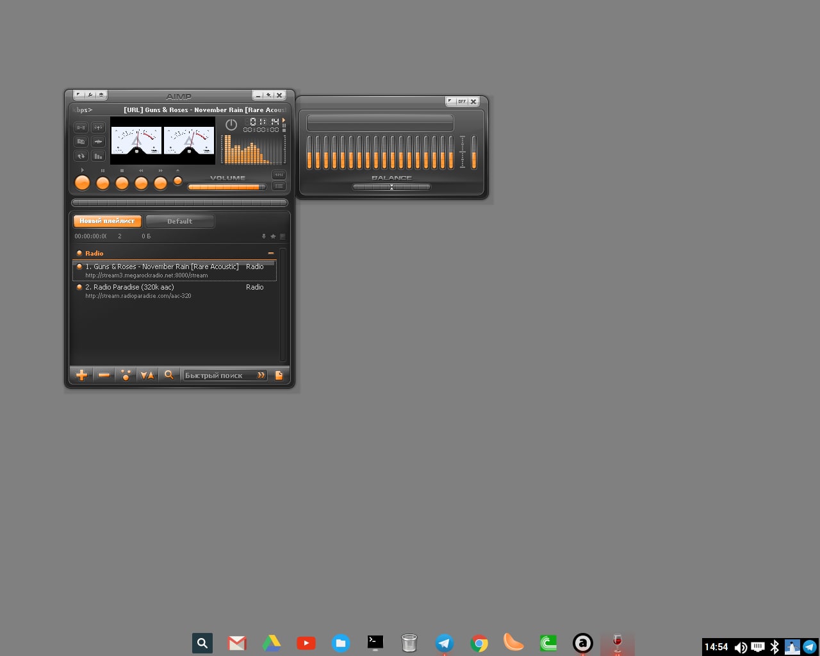Viewport: 820px width, 656px height.
Task: Open the terminal icon in shelf
Action: 375,642
